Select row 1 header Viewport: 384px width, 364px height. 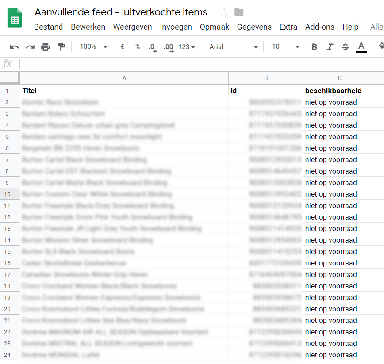coord(10,91)
